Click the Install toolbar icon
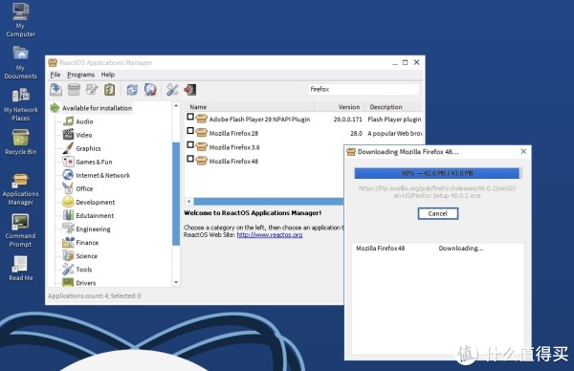This screenshot has width=574, height=371. [x=56, y=89]
